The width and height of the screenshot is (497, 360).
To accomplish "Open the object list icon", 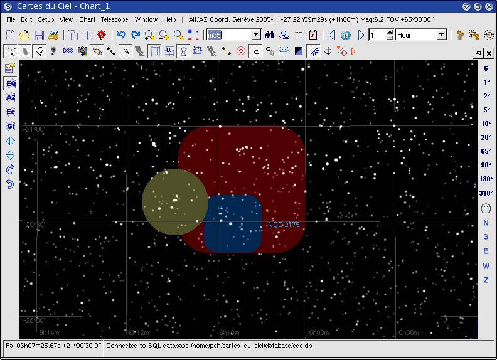I will pyautogui.click(x=298, y=35).
